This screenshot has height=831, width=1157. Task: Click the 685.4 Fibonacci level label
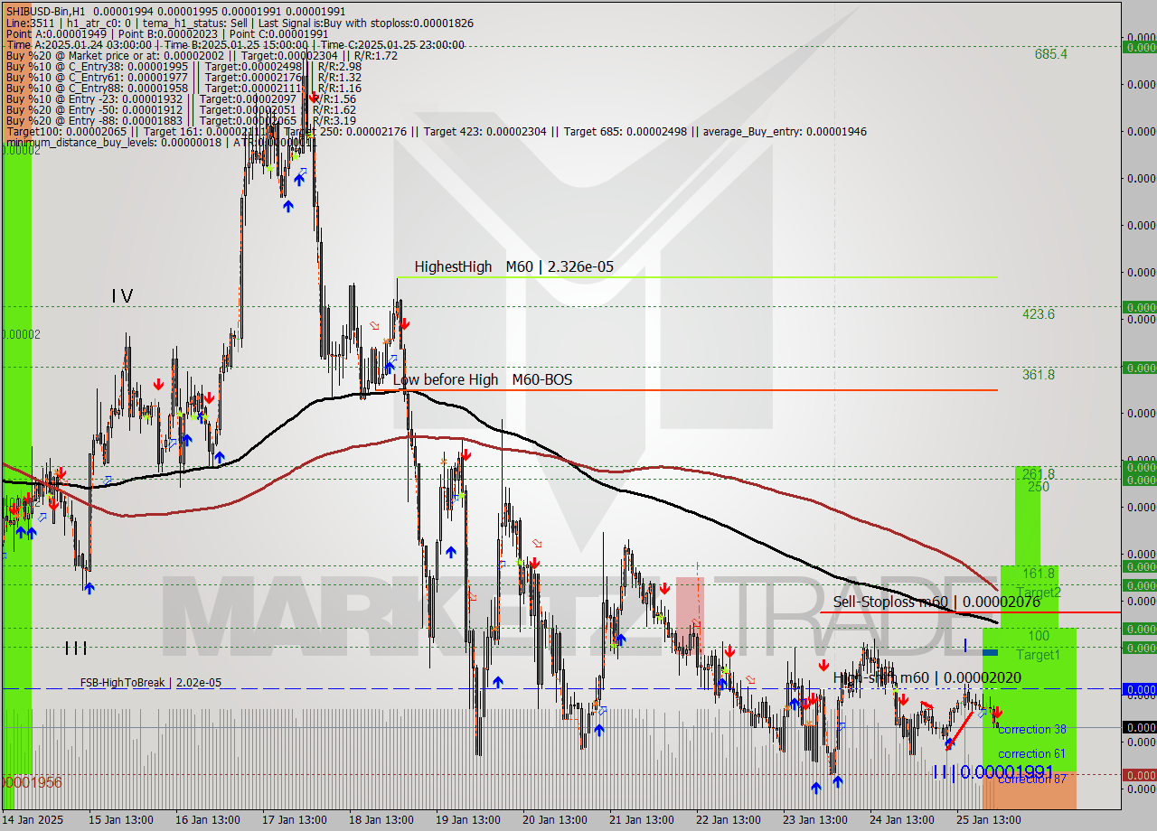click(1050, 54)
